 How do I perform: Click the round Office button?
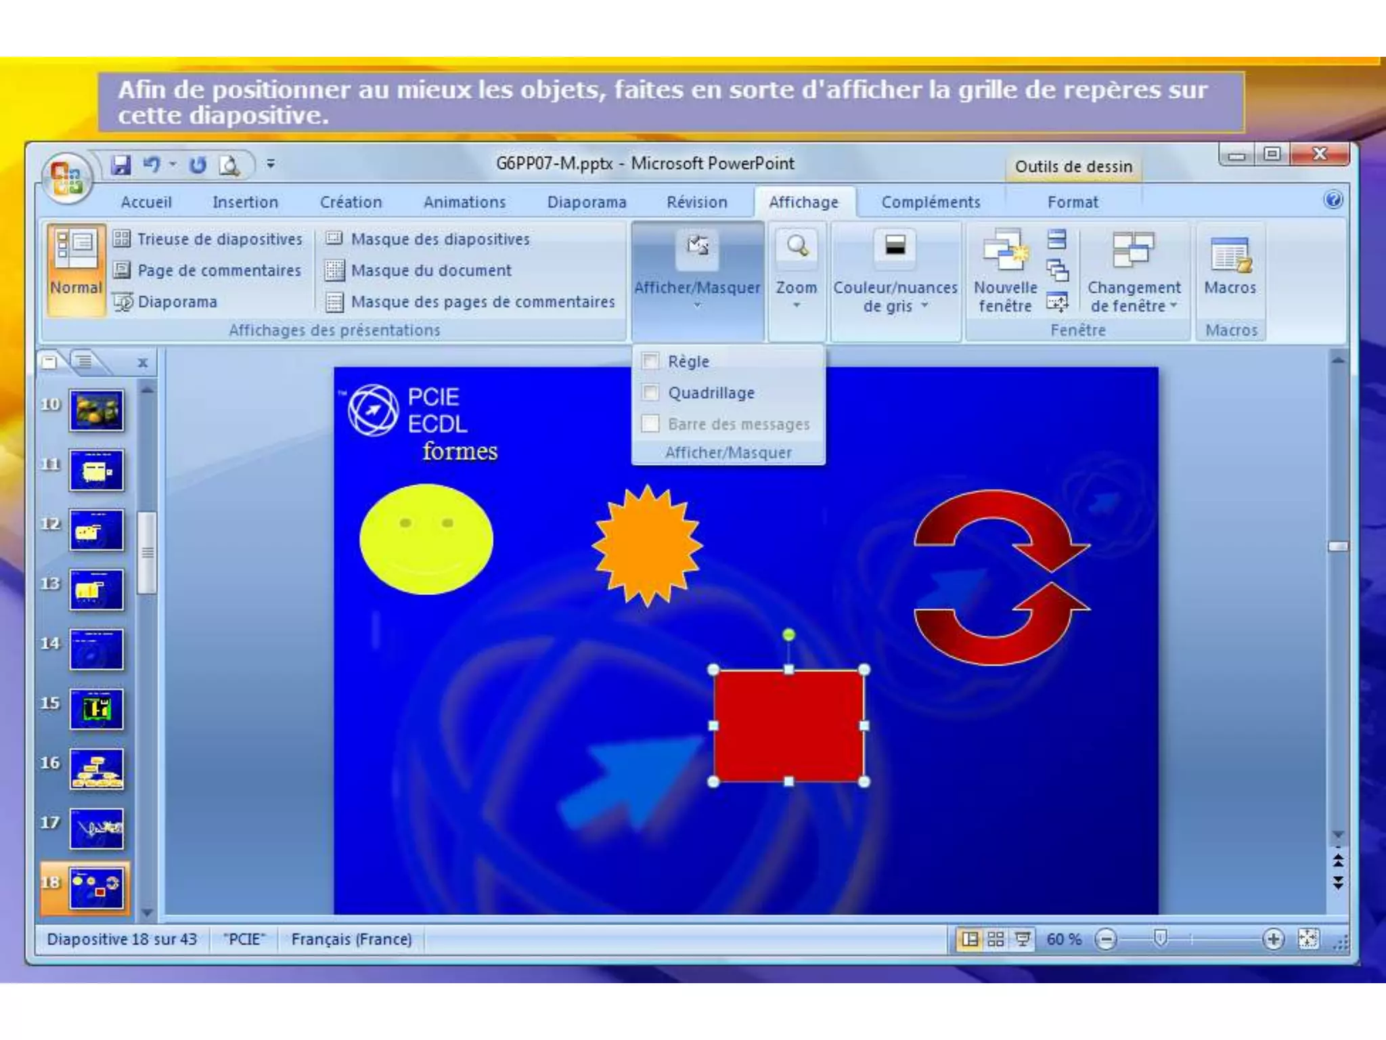click(x=66, y=177)
